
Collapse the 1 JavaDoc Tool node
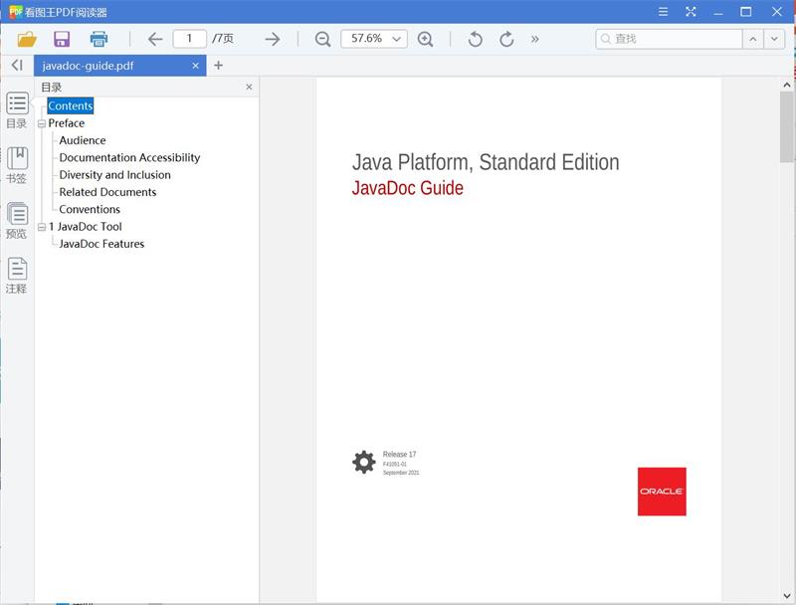click(x=42, y=227)
